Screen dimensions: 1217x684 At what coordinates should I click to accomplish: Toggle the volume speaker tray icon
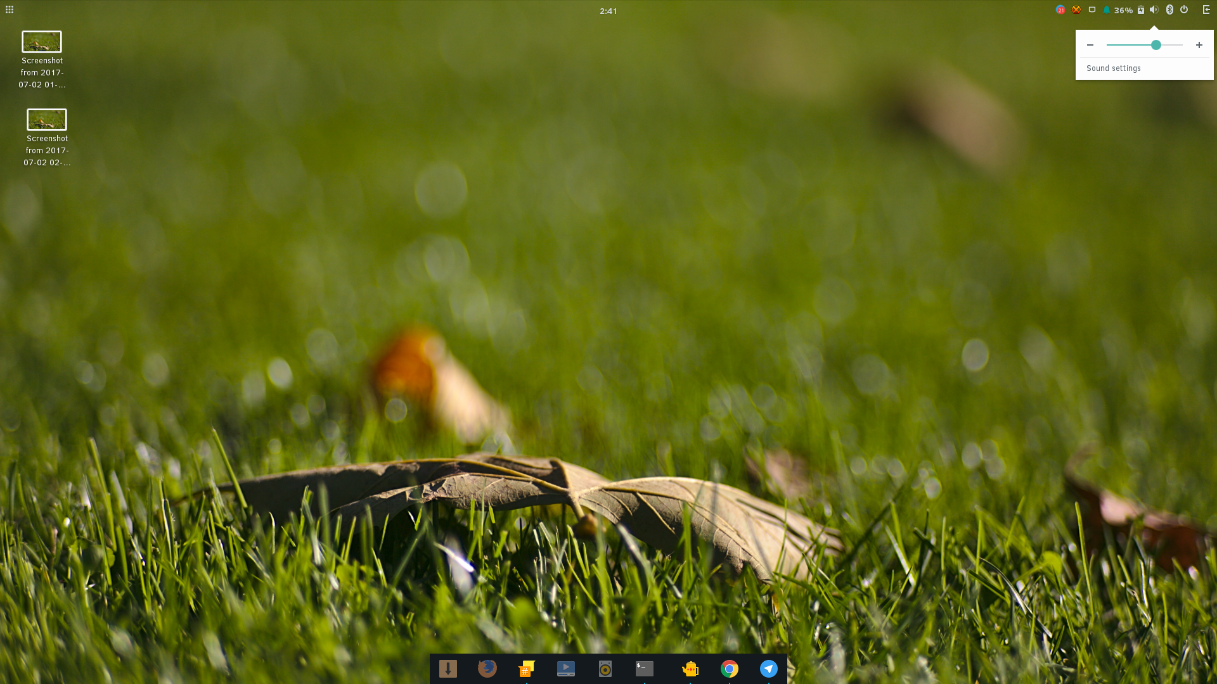(x=1154, y=9)
